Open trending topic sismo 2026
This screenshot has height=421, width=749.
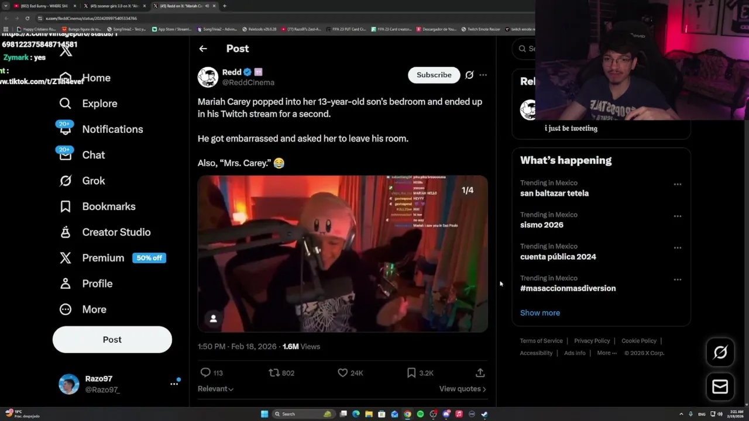tap(542, 225)
